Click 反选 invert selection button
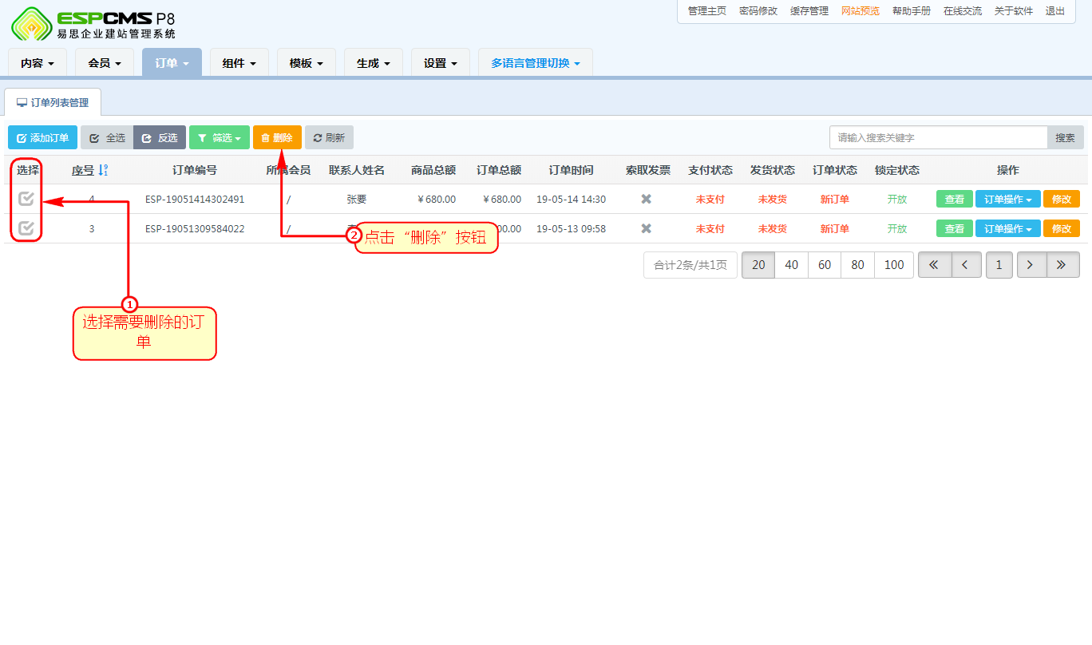 point(160,137)
